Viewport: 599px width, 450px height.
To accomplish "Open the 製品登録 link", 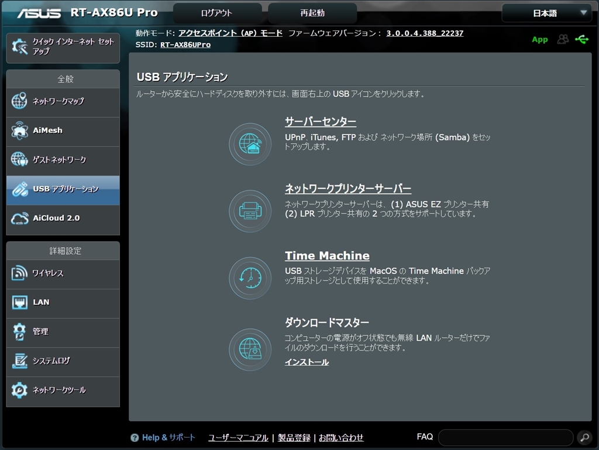I will pos(294,438).
